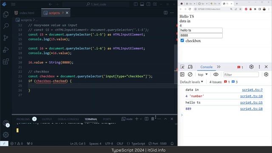Image resolution: width=272 pixels, height=153 pixels.
Task: Open the terminal panel more actions ellipsis
Action: (159, 119)
